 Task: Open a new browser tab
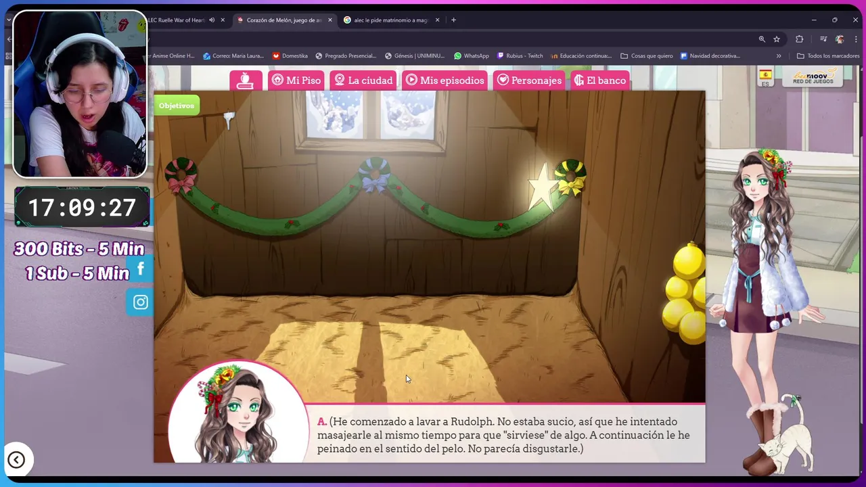coord(453,20)
